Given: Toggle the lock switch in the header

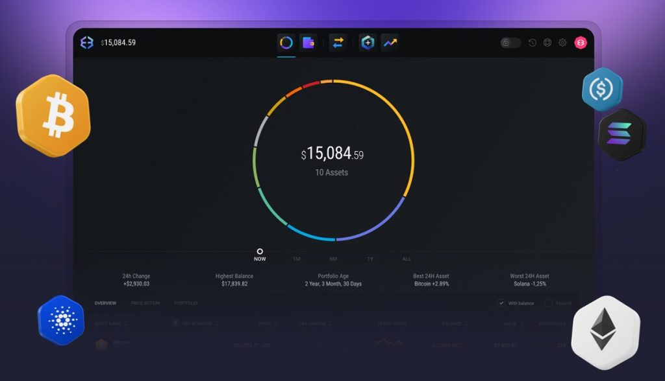Looking at the screenshot, I should pos(510,42).
